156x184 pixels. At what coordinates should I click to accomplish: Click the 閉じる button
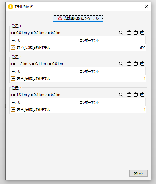(138, 173)
